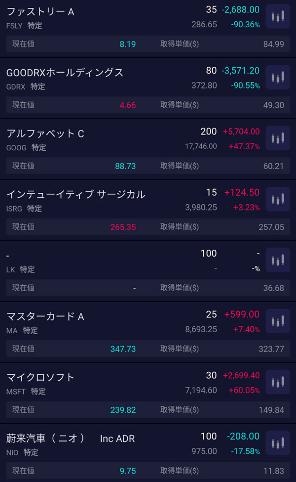
Task: Tap the アルファベット C stock name
Action: pos(45,133)
